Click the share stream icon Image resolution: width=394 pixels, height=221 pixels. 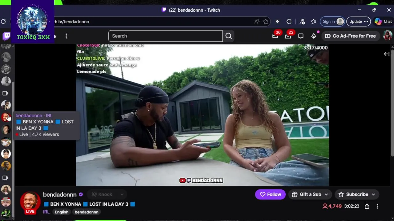pyautogui.click(x=367, y=206)
